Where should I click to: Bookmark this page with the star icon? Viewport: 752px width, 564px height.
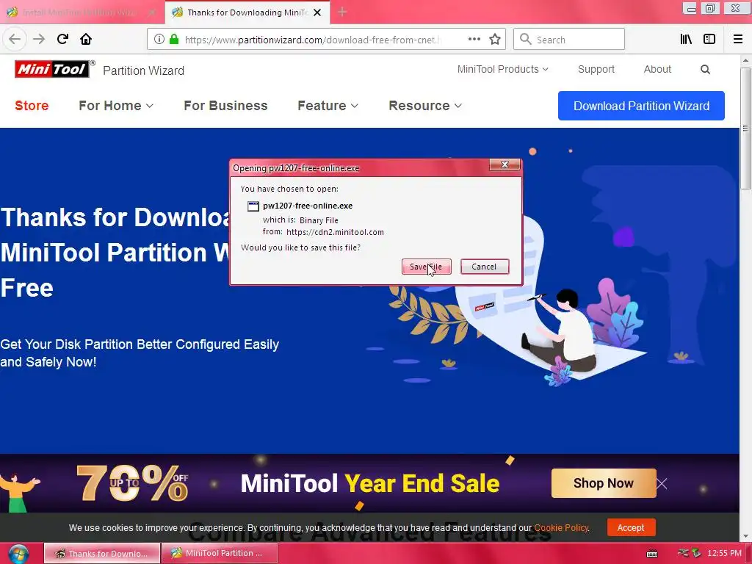tap(495, 40)
